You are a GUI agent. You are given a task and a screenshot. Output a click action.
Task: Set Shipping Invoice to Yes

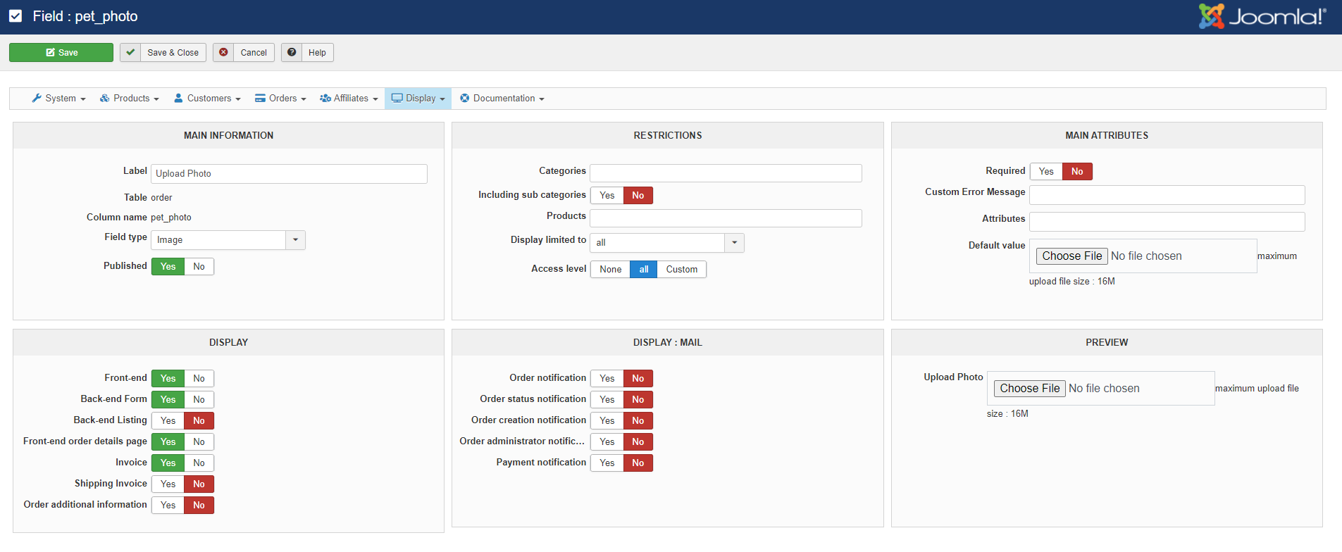coord(168,484)
